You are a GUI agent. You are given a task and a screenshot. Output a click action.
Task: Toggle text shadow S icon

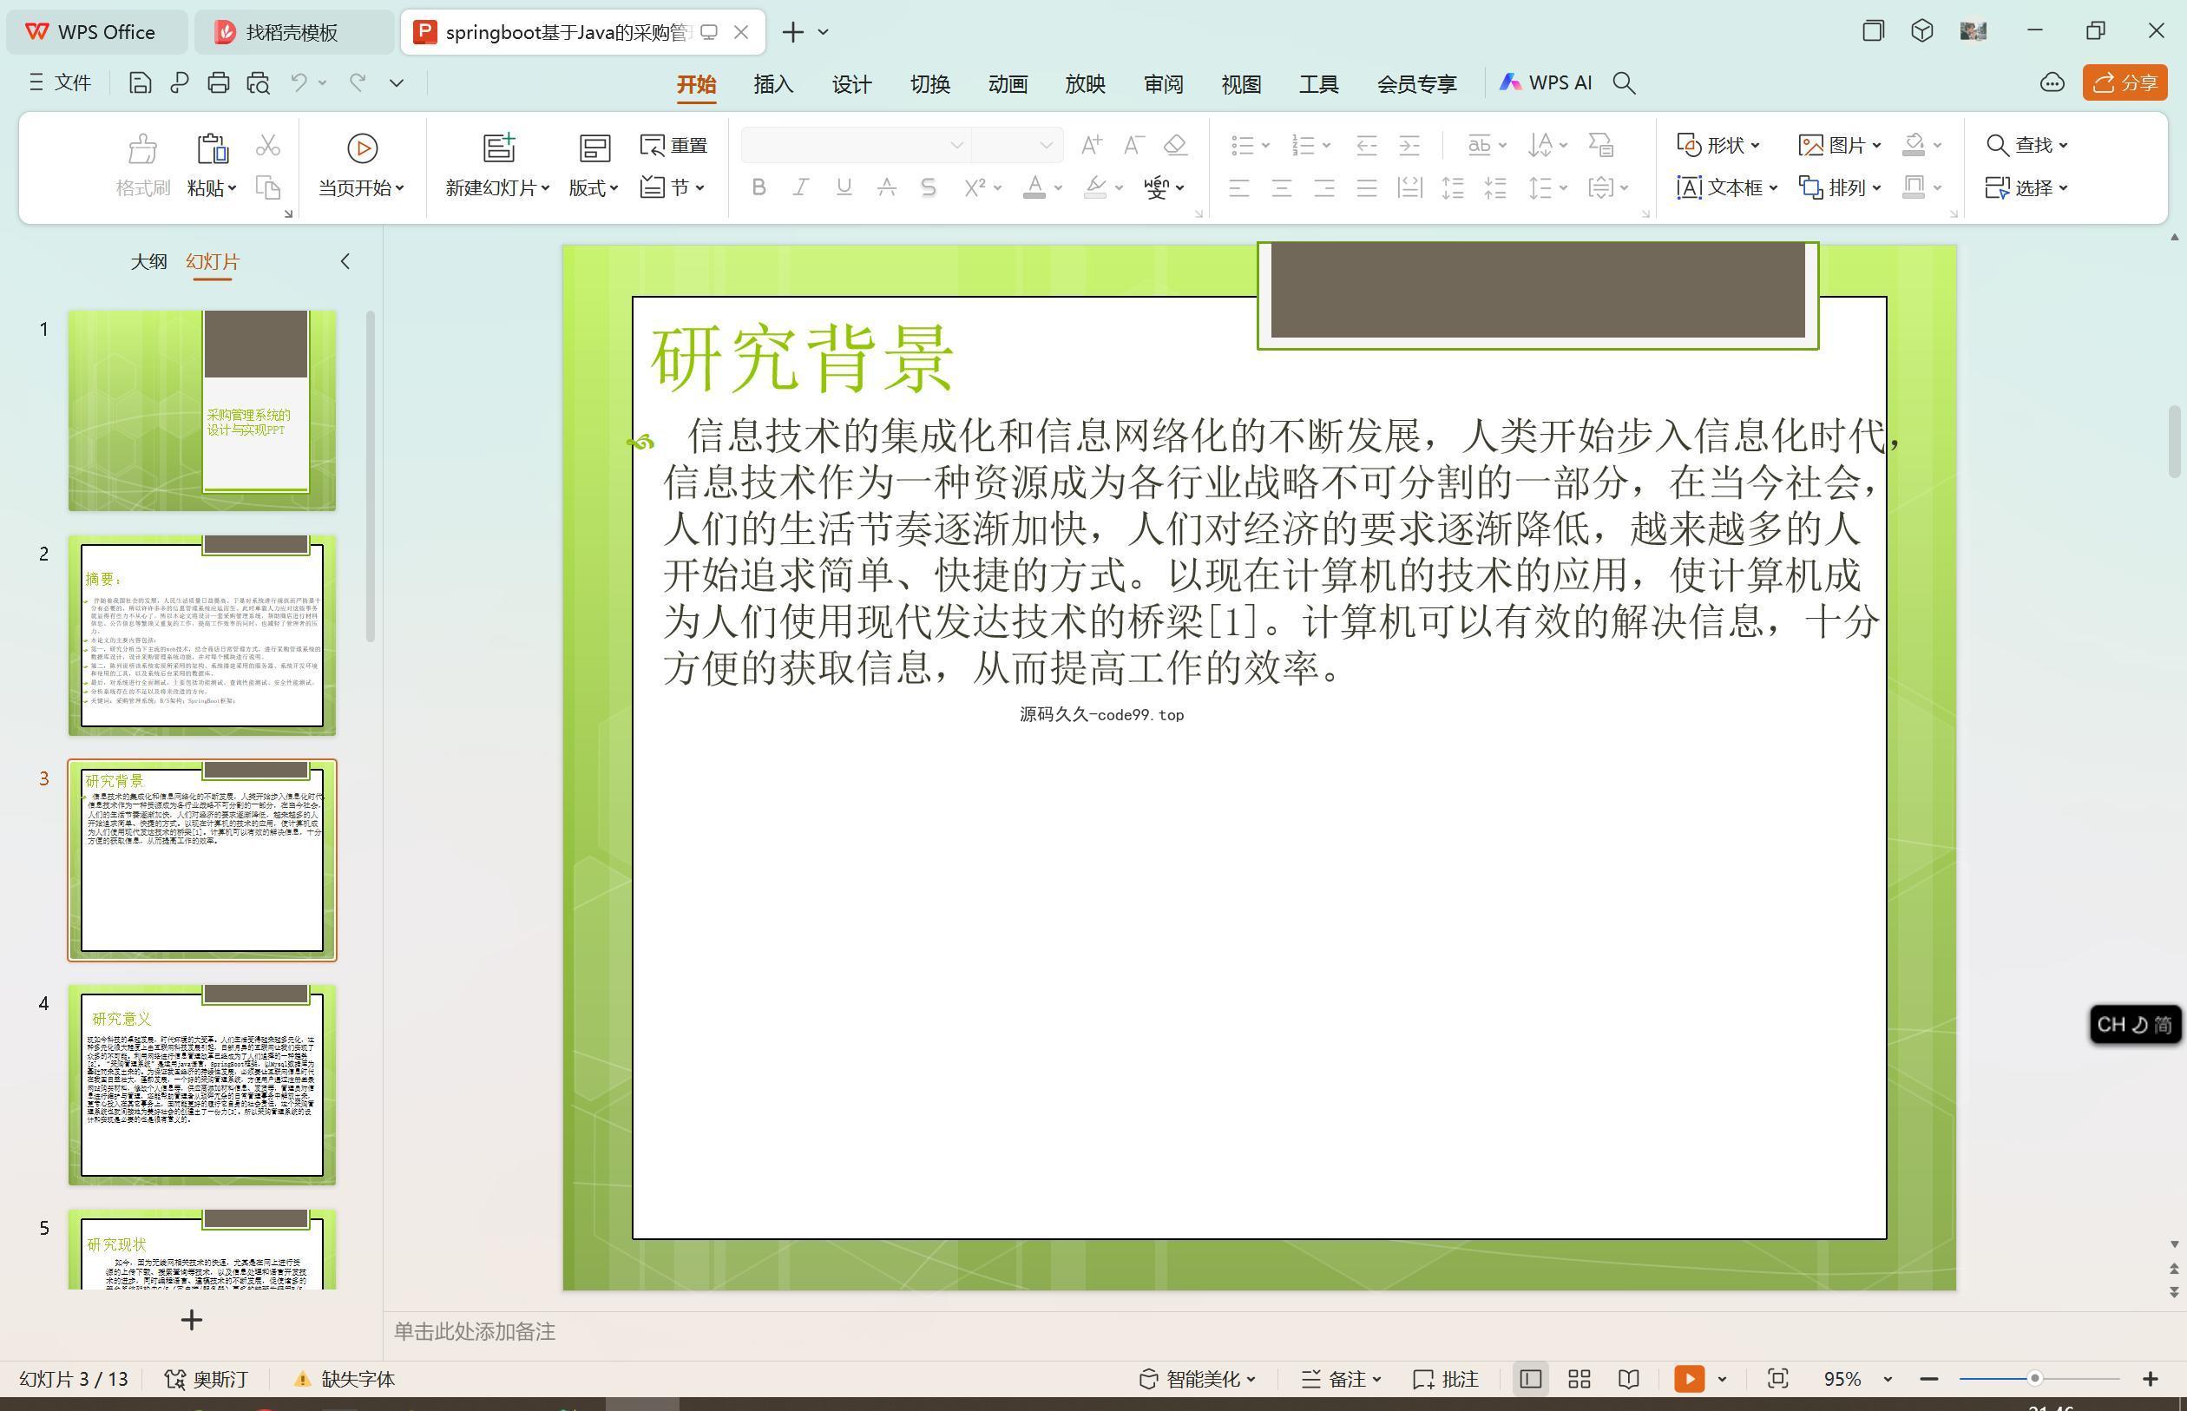[x=928, y=187]
